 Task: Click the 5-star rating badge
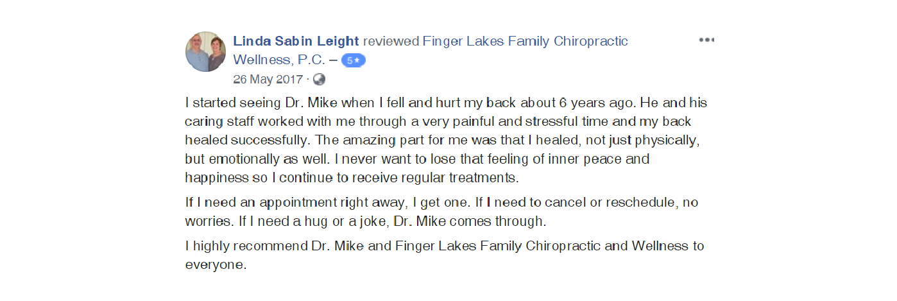354,60
